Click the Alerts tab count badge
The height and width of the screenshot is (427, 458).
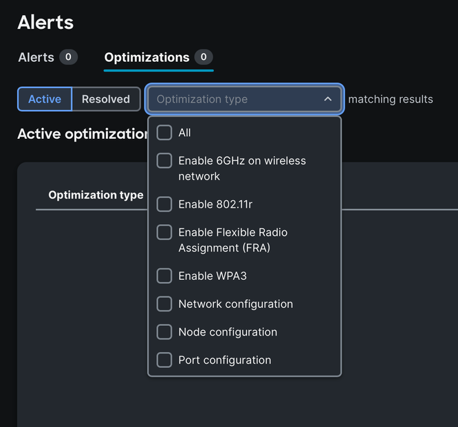pyautogui.click(x=68, y=57)
